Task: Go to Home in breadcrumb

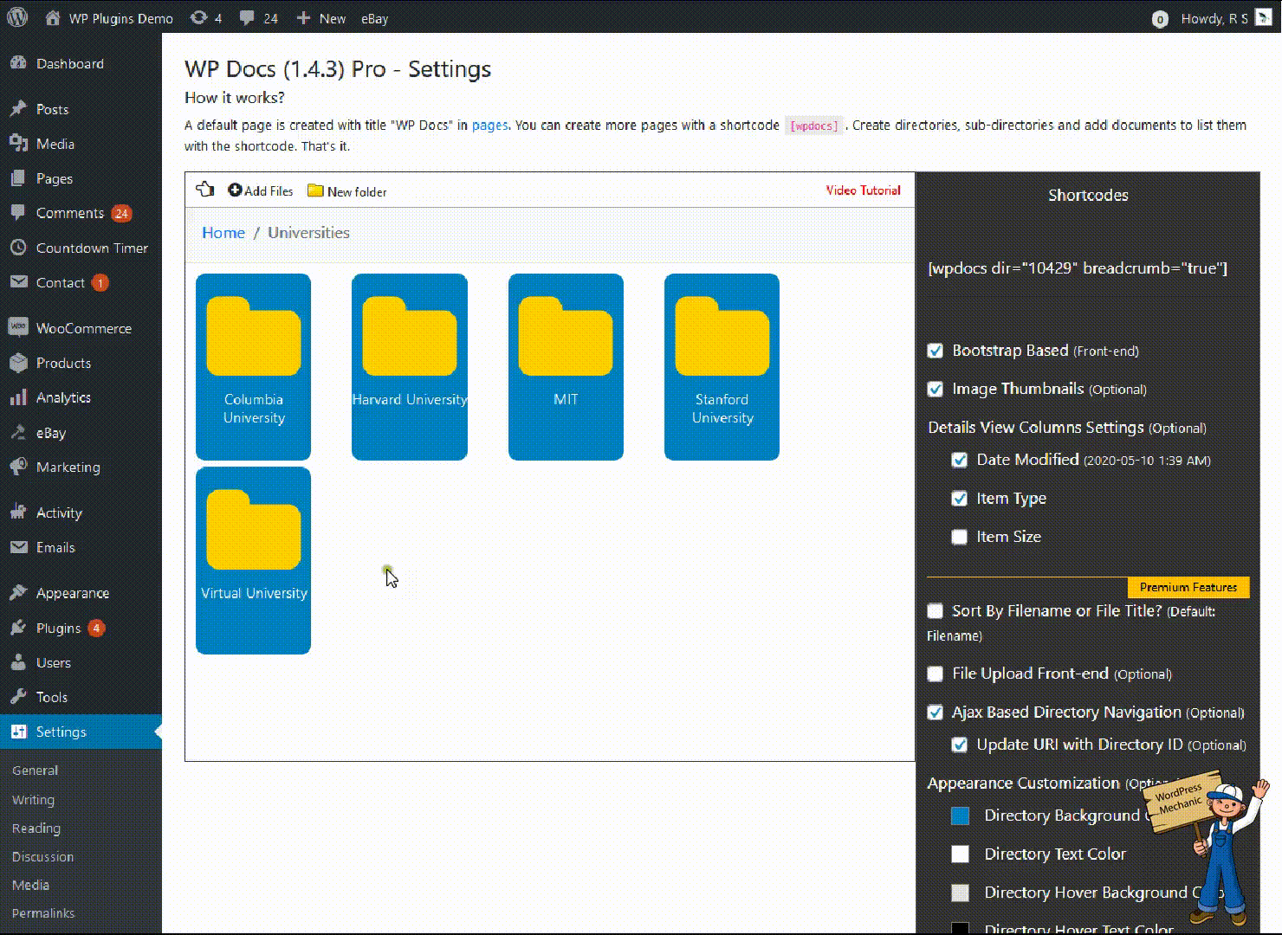Action: (223, 233)
